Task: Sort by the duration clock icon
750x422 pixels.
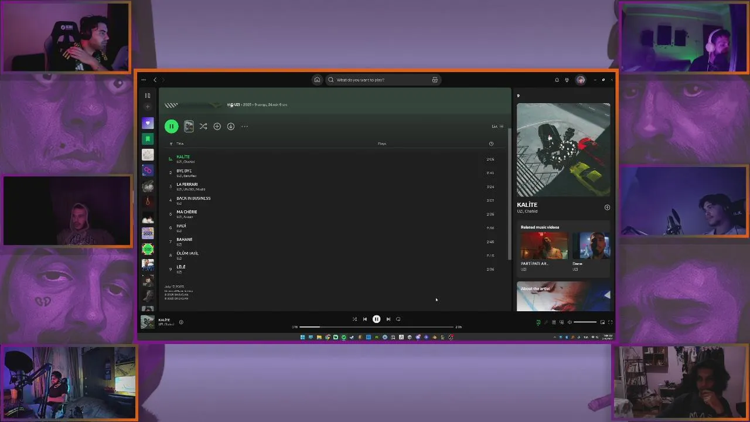Action: 491,144
